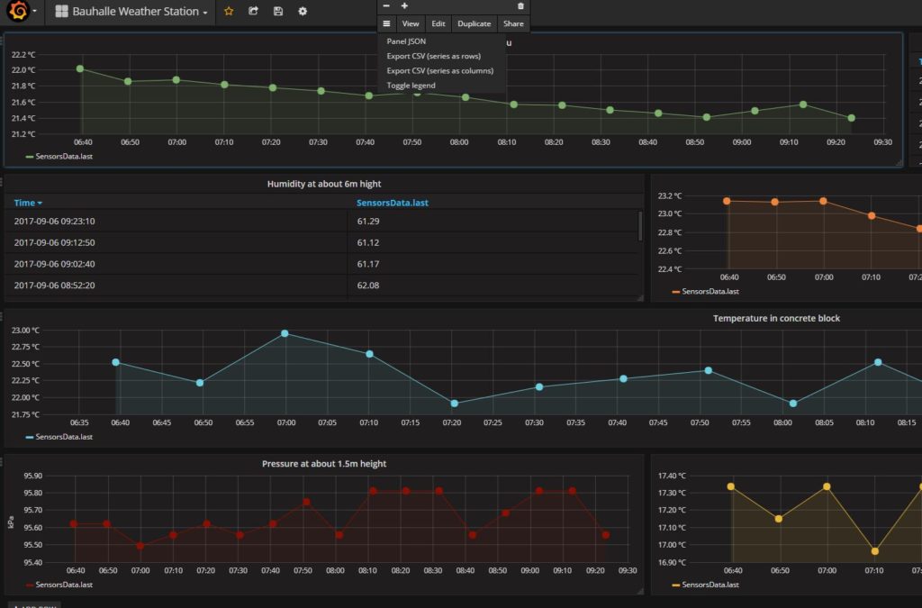The height and width of the screenshot is (608, 922).
Task: Decrease panel width with minus icon
Action: 386,6
